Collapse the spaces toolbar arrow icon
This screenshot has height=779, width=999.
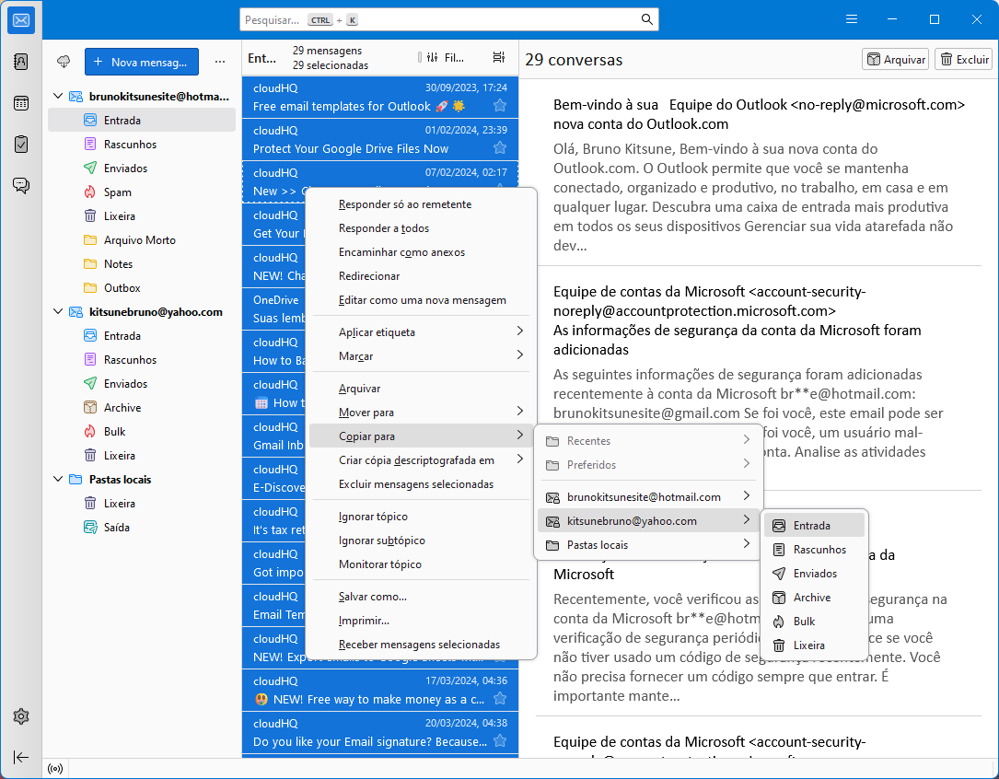pos(21,757)
